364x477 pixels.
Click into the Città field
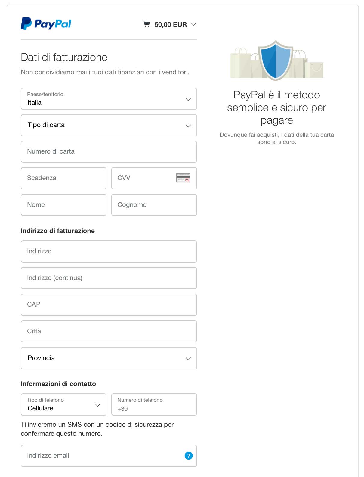click(x=109, y=331)
